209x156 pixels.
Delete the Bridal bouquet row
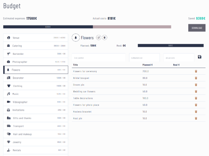coord(195,78)
